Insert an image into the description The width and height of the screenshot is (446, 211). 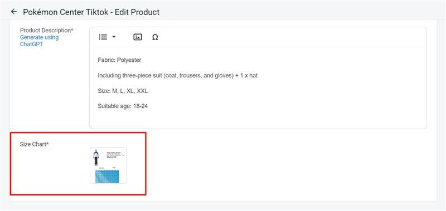tap(138, 37)
